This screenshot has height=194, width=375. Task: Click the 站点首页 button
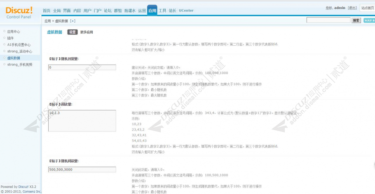[x=367, y=8]
